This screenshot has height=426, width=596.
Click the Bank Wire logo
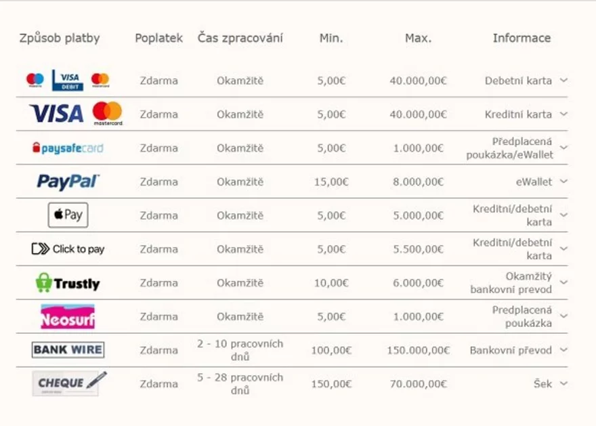click(x=68, y=350)
